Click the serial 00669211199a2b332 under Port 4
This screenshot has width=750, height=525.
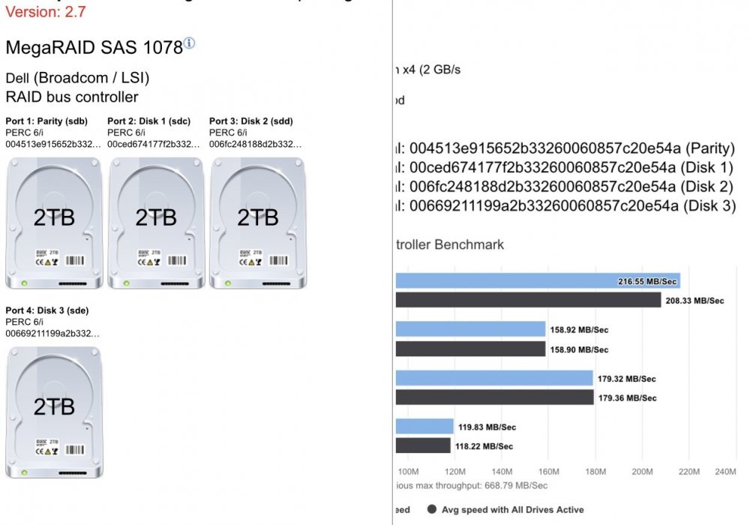[x=52, y=333]
